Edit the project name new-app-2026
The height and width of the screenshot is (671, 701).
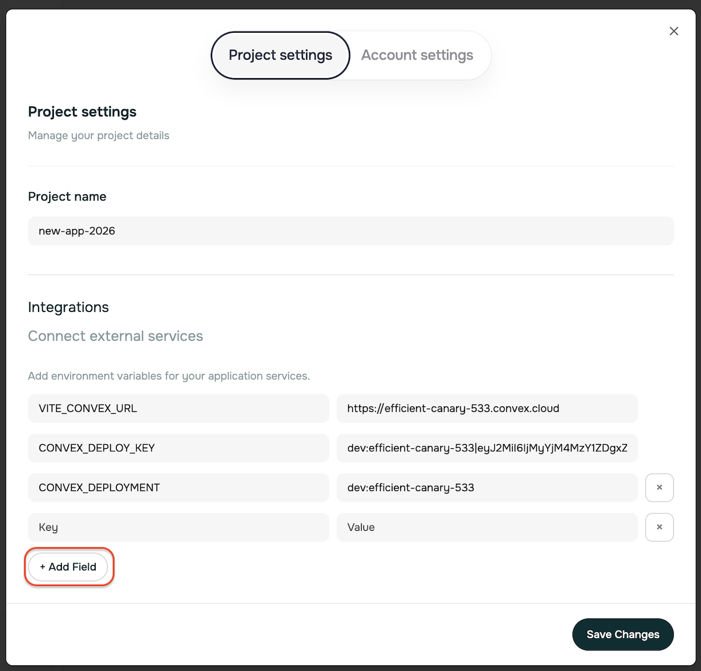coord(350,231)
